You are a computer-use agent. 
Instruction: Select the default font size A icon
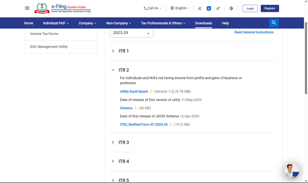(209, 8)
